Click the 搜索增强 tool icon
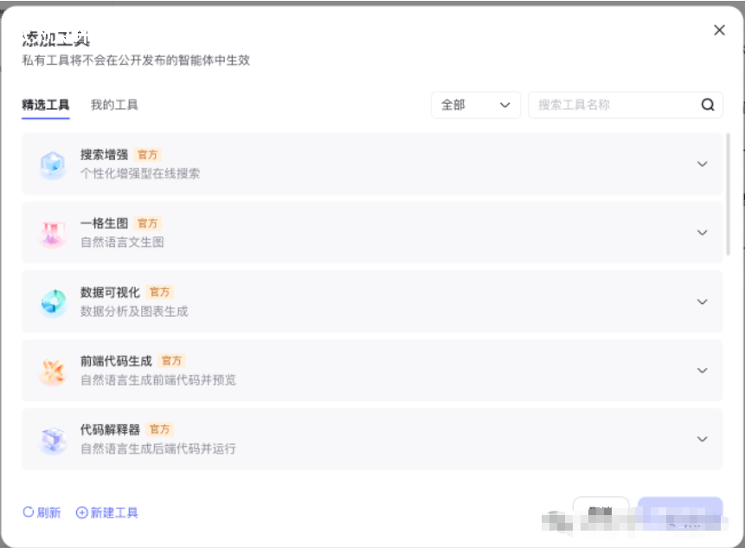 (x=53, y=164)
